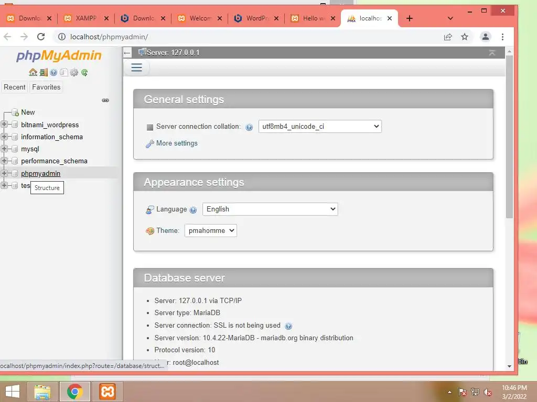Click the mysql database cylinder icon
Image resolution: width=537 pixels, height=402 pixels.
pyautogui.click(x=15, y=149)
